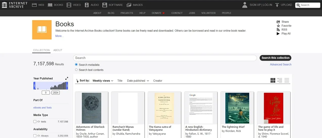The width and height of the screenshot is (322, 138).
Task: Open the ABOUT item in the top navigation menu
Action: pos(97,13)
